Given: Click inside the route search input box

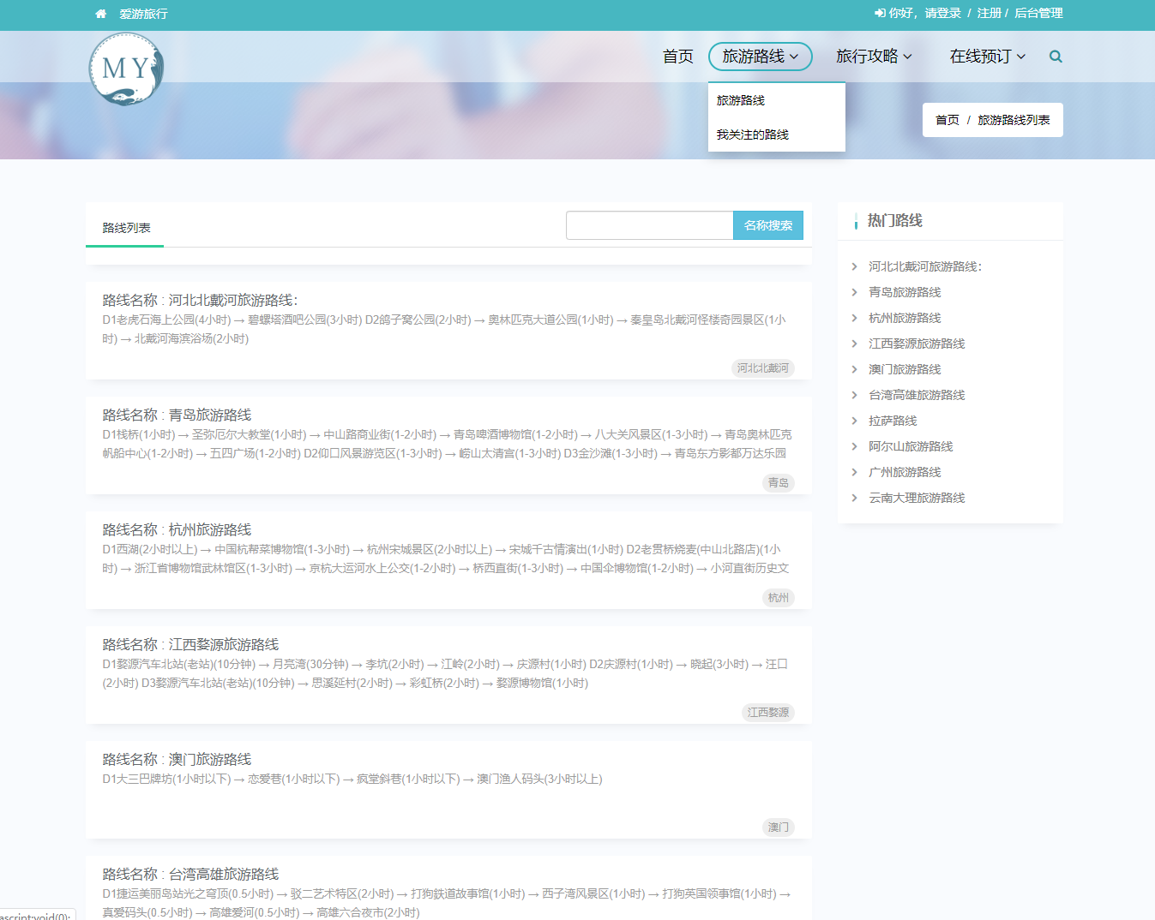Looking at the screenshot, I should pyautogui.click(x=649, y=224).
